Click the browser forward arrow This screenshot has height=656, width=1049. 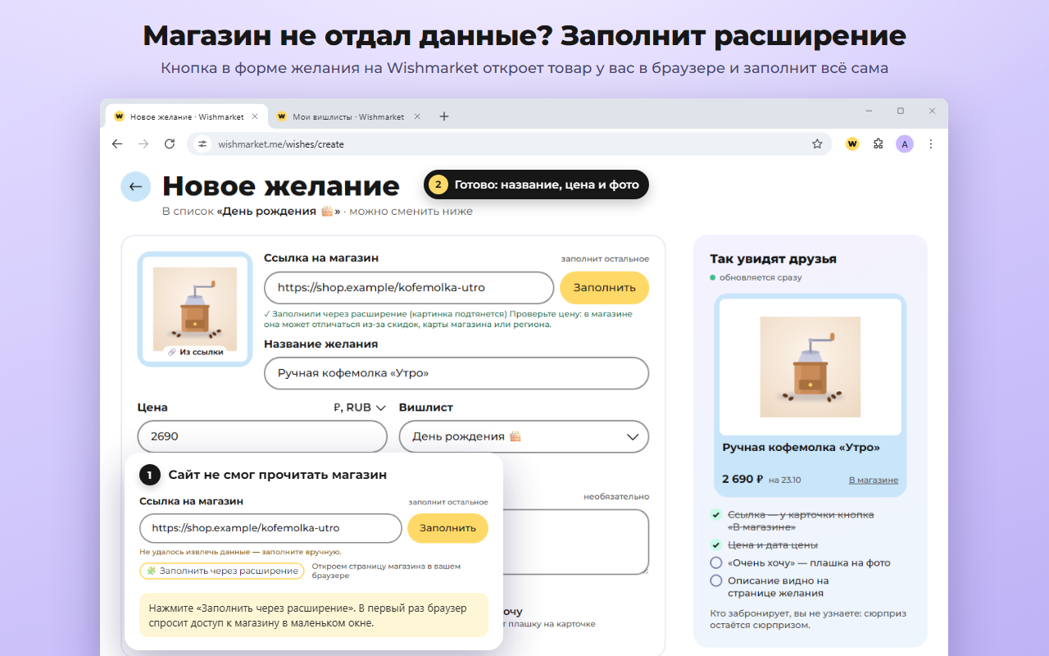[143, 143]
